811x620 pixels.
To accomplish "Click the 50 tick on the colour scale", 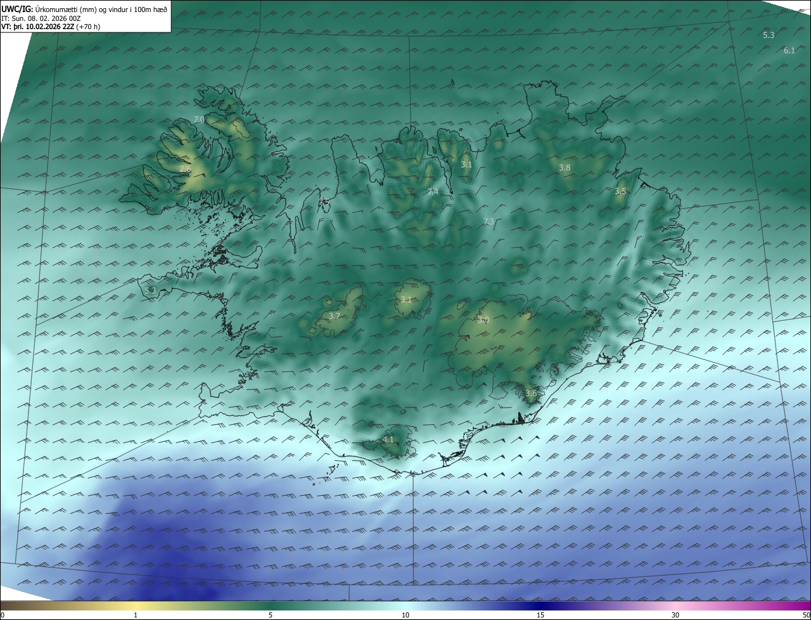I will point(806,615).
